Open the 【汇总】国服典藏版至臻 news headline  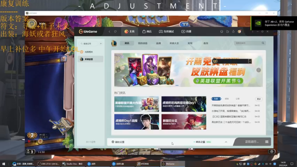click(x=229, y=117)
